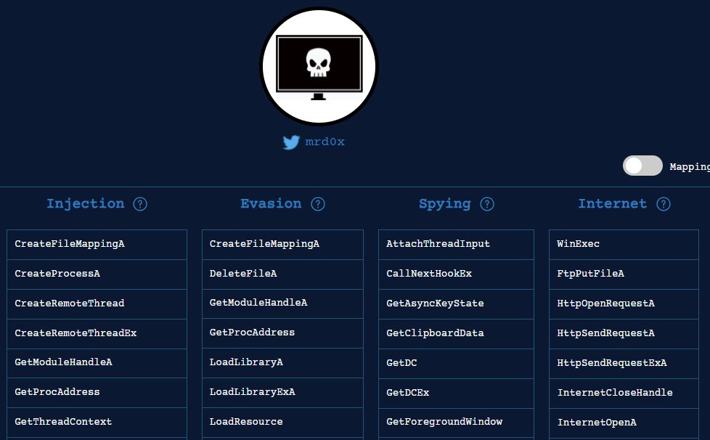Open FtpPutFileA entry
Viewport: 710px width, 440px height.
pos(624,274)
